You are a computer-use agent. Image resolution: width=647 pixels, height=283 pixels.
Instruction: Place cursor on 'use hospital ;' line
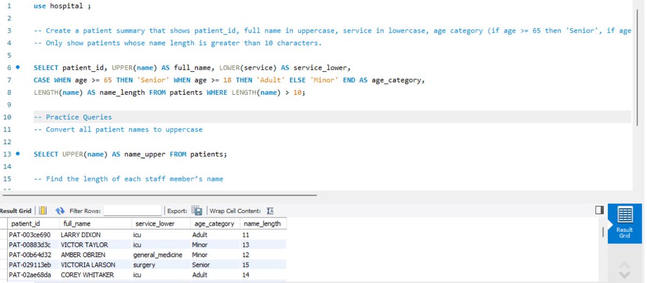[62, 6]
